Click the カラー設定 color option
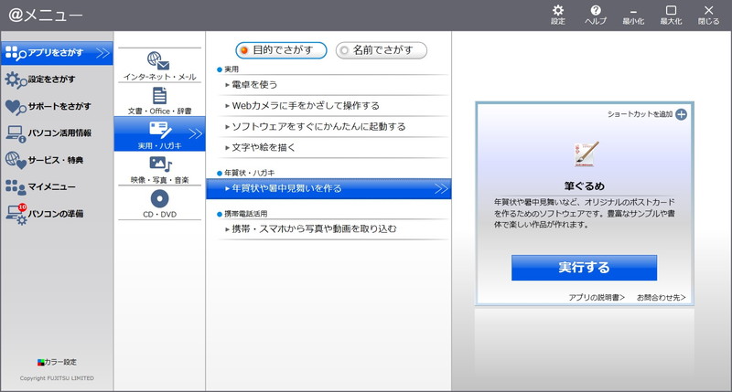This screenshot has height=392, width=732. pos(57,362)
